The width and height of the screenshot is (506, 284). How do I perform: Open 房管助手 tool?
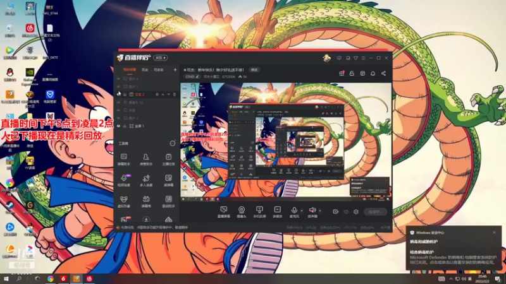(x=146, y=160)
